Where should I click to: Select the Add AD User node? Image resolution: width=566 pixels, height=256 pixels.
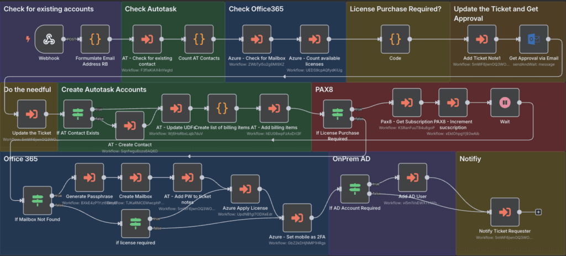[x=412, y=178]
